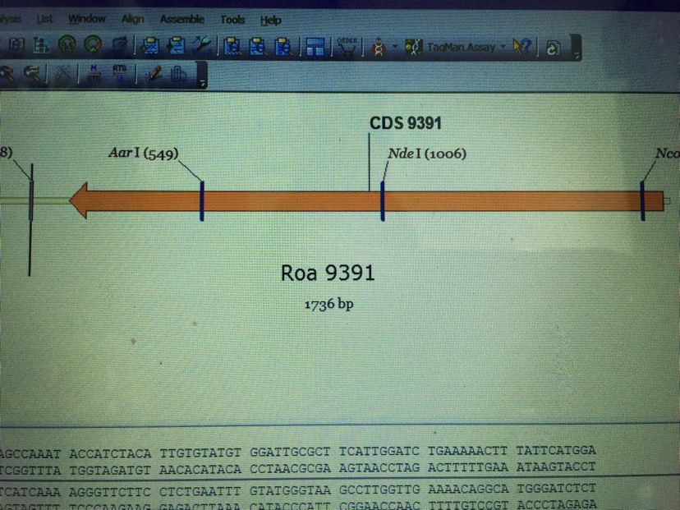Click the paperclip attachment icon
This screenshot has width=680, height=510.
click(177, 74)
